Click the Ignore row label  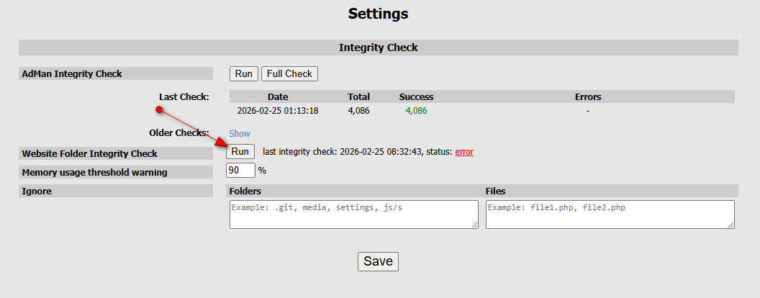tap(37, 191)
